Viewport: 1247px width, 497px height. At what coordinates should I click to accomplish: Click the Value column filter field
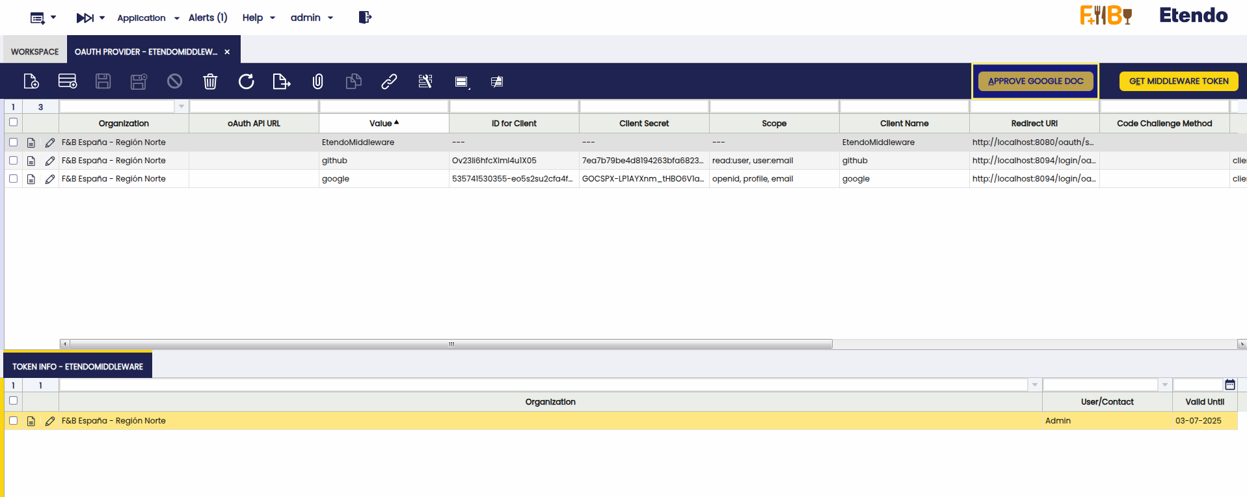tap(384, 106)
